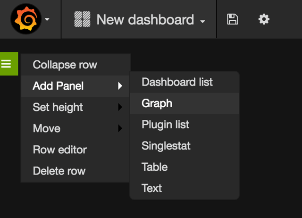The image size is (302, 218).
Task: Add a Text panel
Action: (185, 188)
